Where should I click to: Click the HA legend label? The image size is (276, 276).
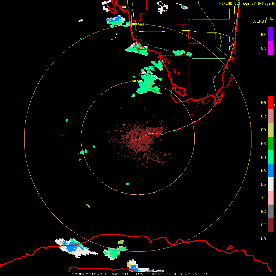pos(263,103)
